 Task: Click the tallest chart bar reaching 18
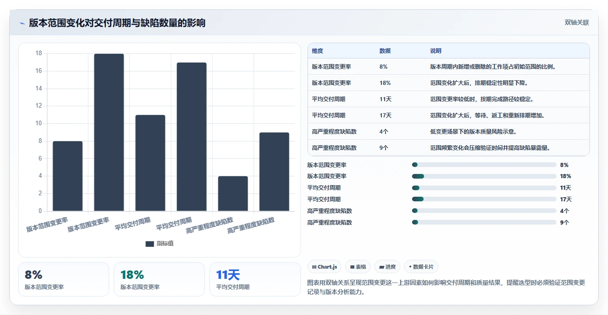[x=109, y=132]
